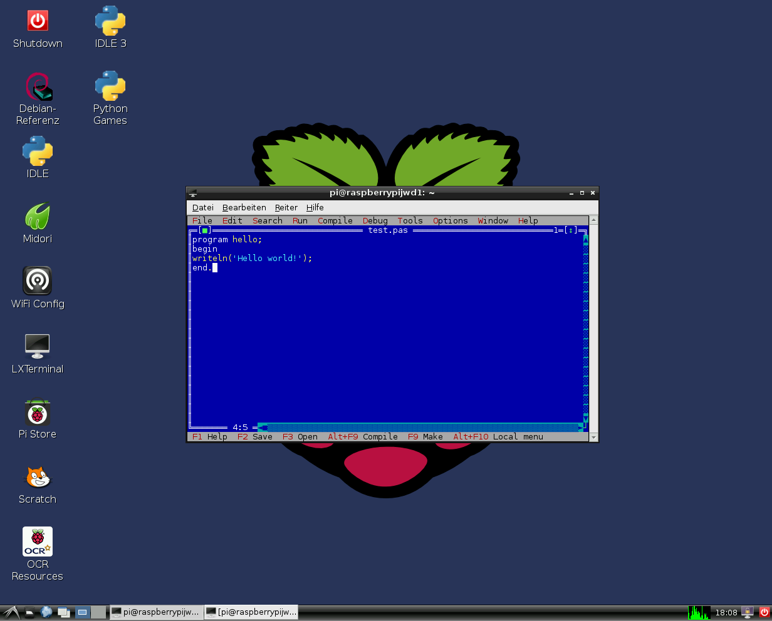Viewport: 772px width, 621px height.
Task: Click the editor vertical scrollbar up arrow
Action: pos(586,239)
